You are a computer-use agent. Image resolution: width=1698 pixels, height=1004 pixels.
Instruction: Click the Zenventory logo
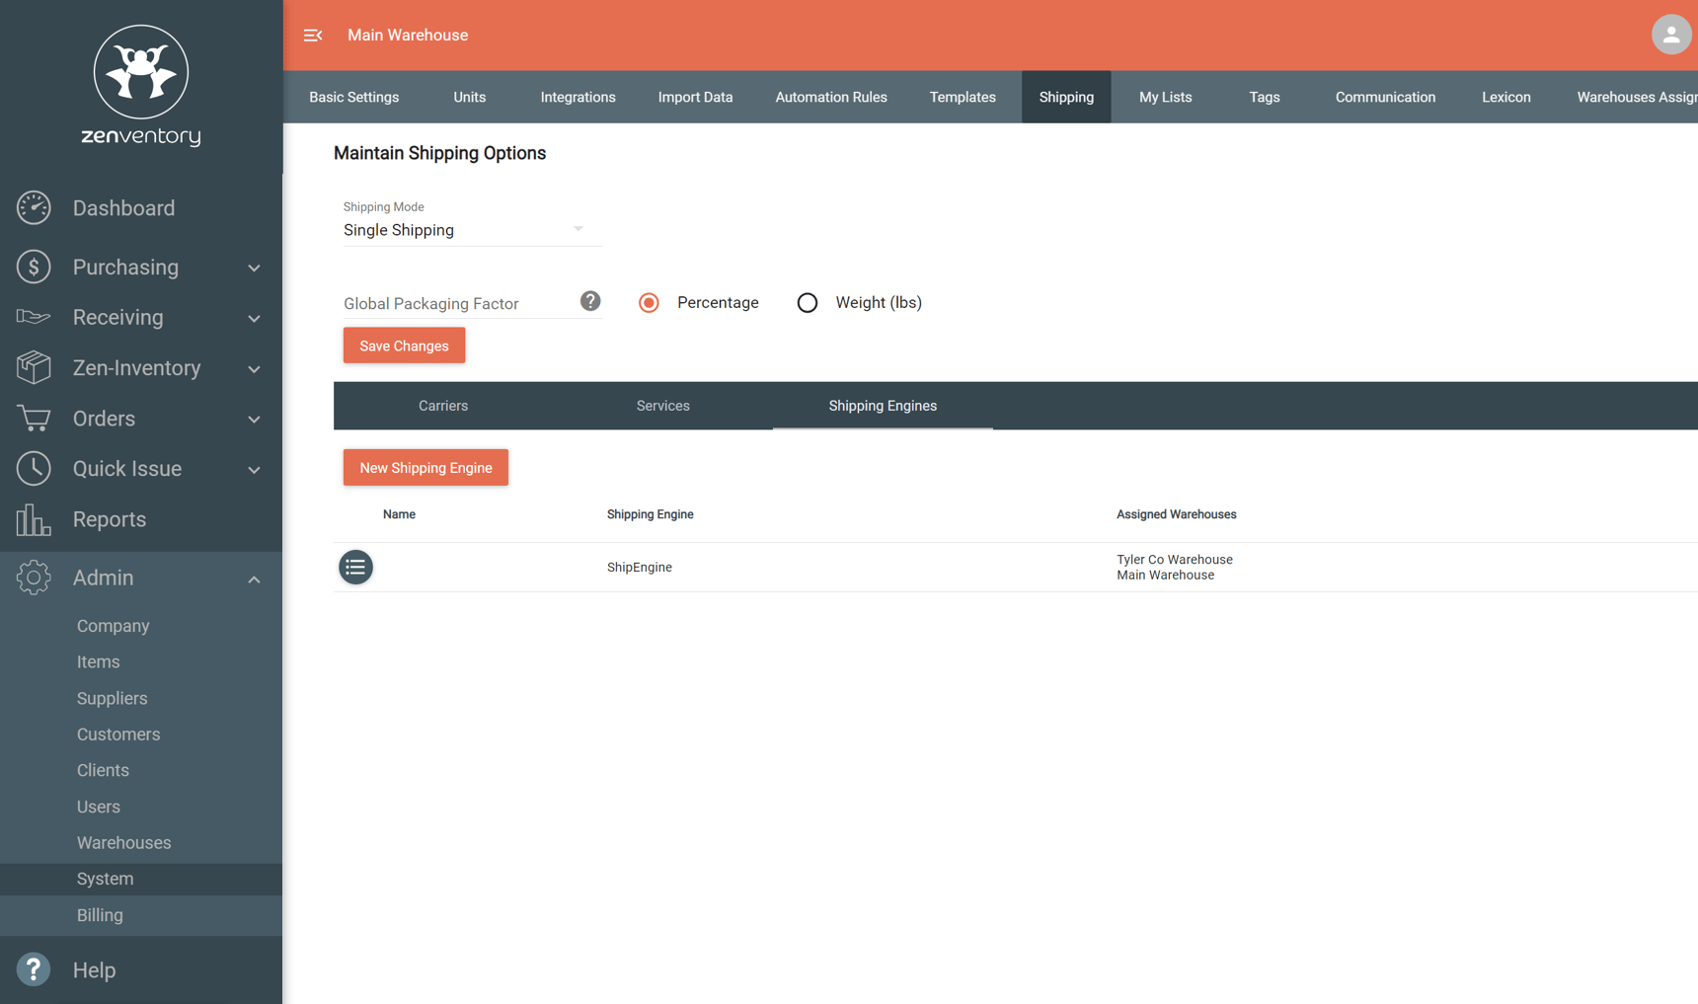pos(141,86)
